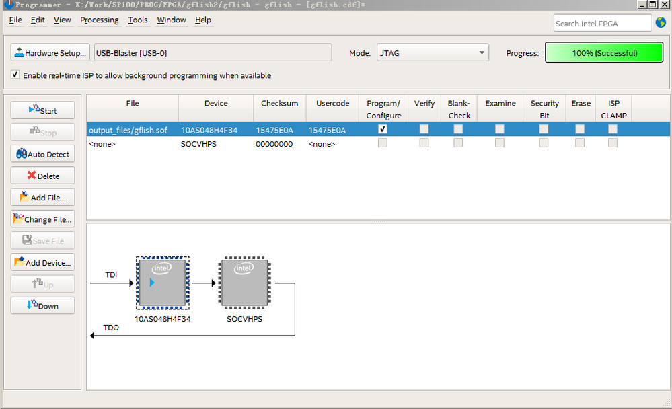Click the Security Bit column header
The height and width of the screenshot is (409, 672).
(x=544, y=109)
